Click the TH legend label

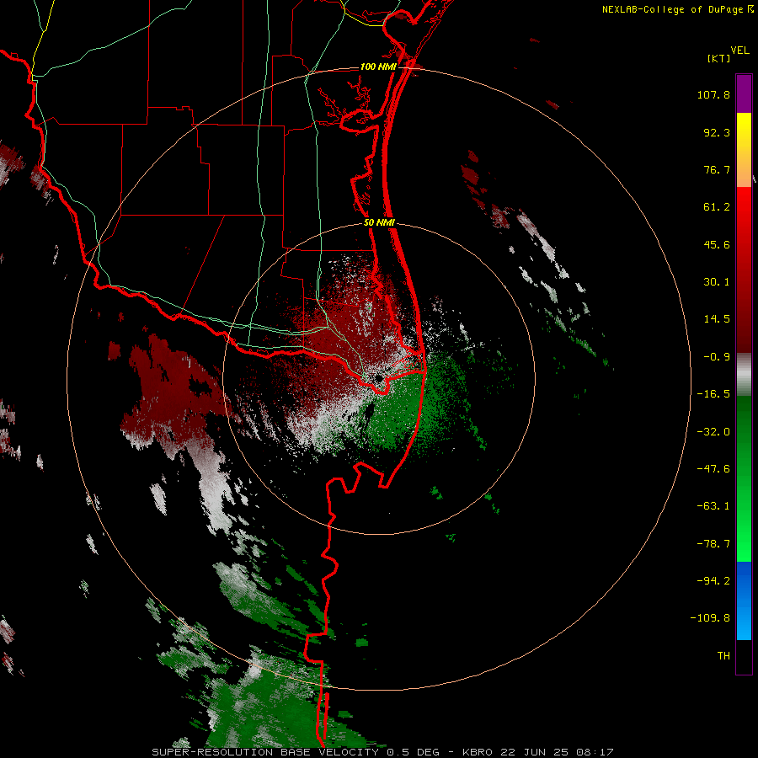click(x=723, y=656)
